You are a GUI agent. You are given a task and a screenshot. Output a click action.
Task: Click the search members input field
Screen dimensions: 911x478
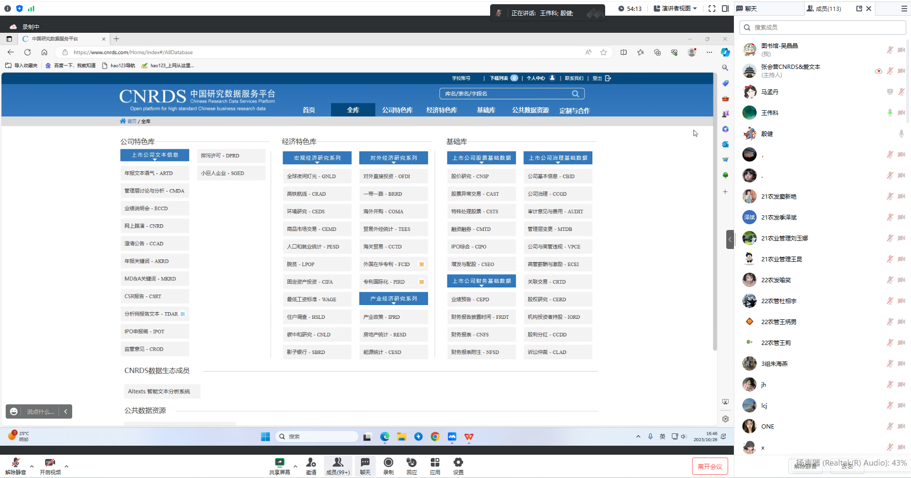(x=823, y=28)
